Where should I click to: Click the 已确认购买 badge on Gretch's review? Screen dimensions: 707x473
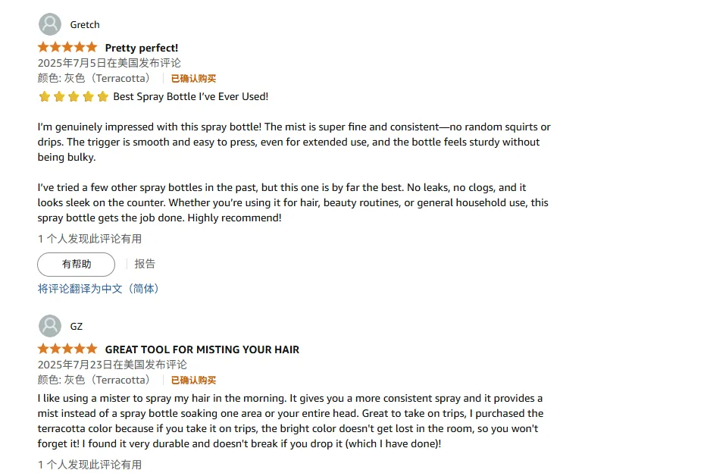click(x=192, y=78)
